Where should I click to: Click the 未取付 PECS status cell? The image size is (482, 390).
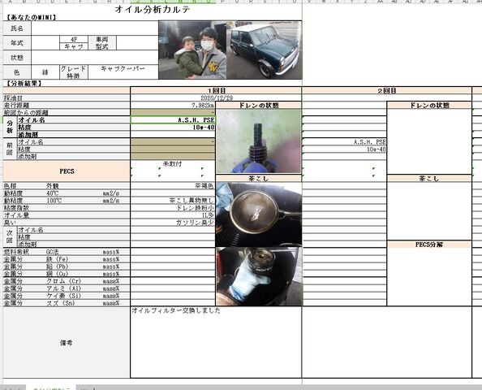(x=173, y=164)
